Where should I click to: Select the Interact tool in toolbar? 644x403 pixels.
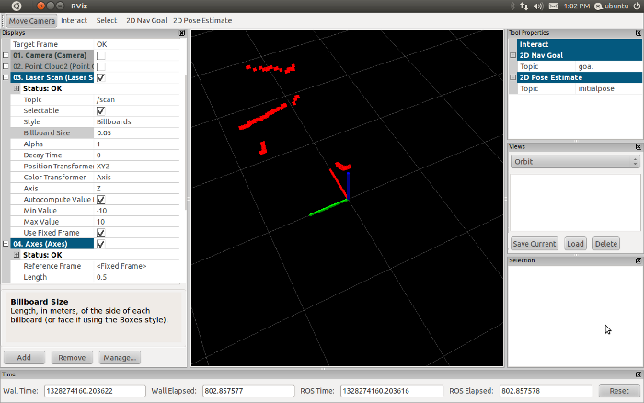click(74, 19)
